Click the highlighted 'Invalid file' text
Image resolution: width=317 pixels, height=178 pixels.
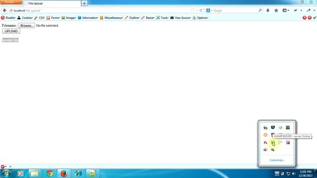coord(10,40)
